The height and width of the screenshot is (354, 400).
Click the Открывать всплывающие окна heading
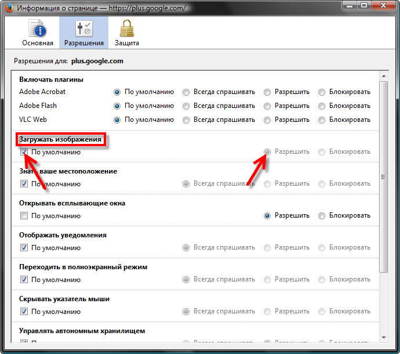pyautogui.click(x=72, y=203)
